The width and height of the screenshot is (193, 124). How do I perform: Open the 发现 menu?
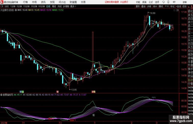pyautogui.click(x=52, y=2)
